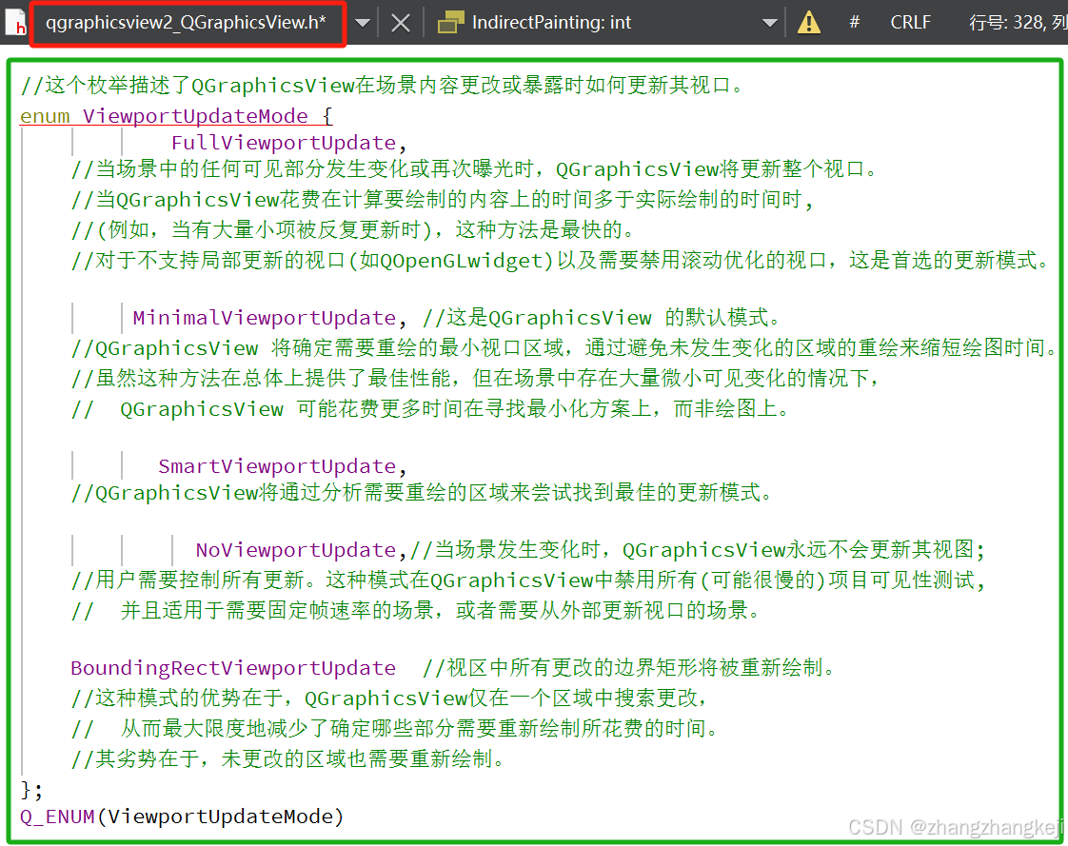
Task: Click the IndirectPainting symbol icon
Action: (450, 23)
